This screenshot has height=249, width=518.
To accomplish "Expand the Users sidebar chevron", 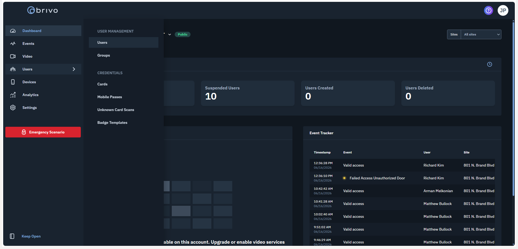I will [x=74, y=69].
